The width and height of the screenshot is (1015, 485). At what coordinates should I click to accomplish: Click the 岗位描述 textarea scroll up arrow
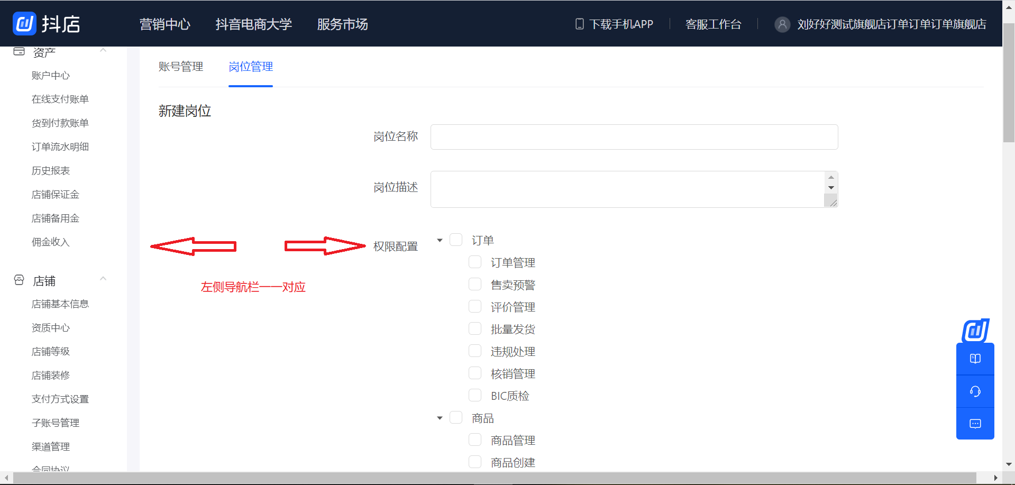coord(831,177)
